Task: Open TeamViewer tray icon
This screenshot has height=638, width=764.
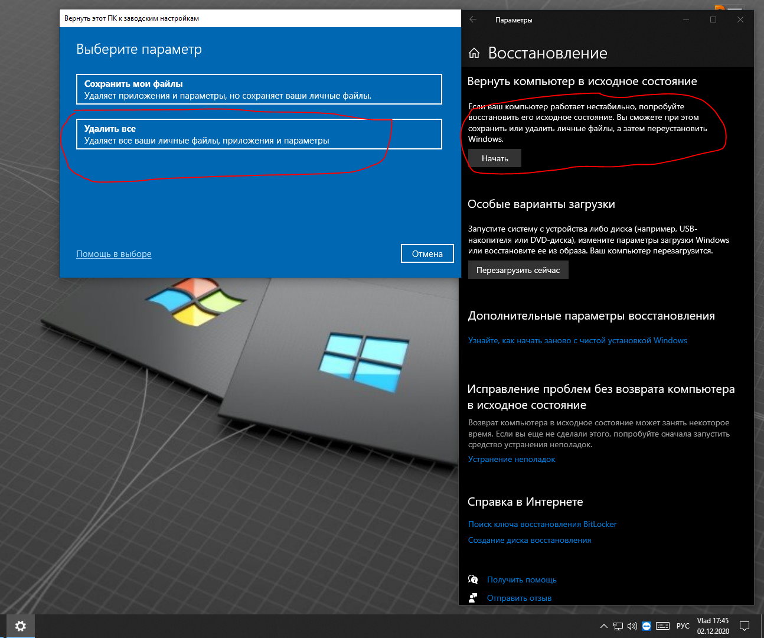Action: [647, 626]
